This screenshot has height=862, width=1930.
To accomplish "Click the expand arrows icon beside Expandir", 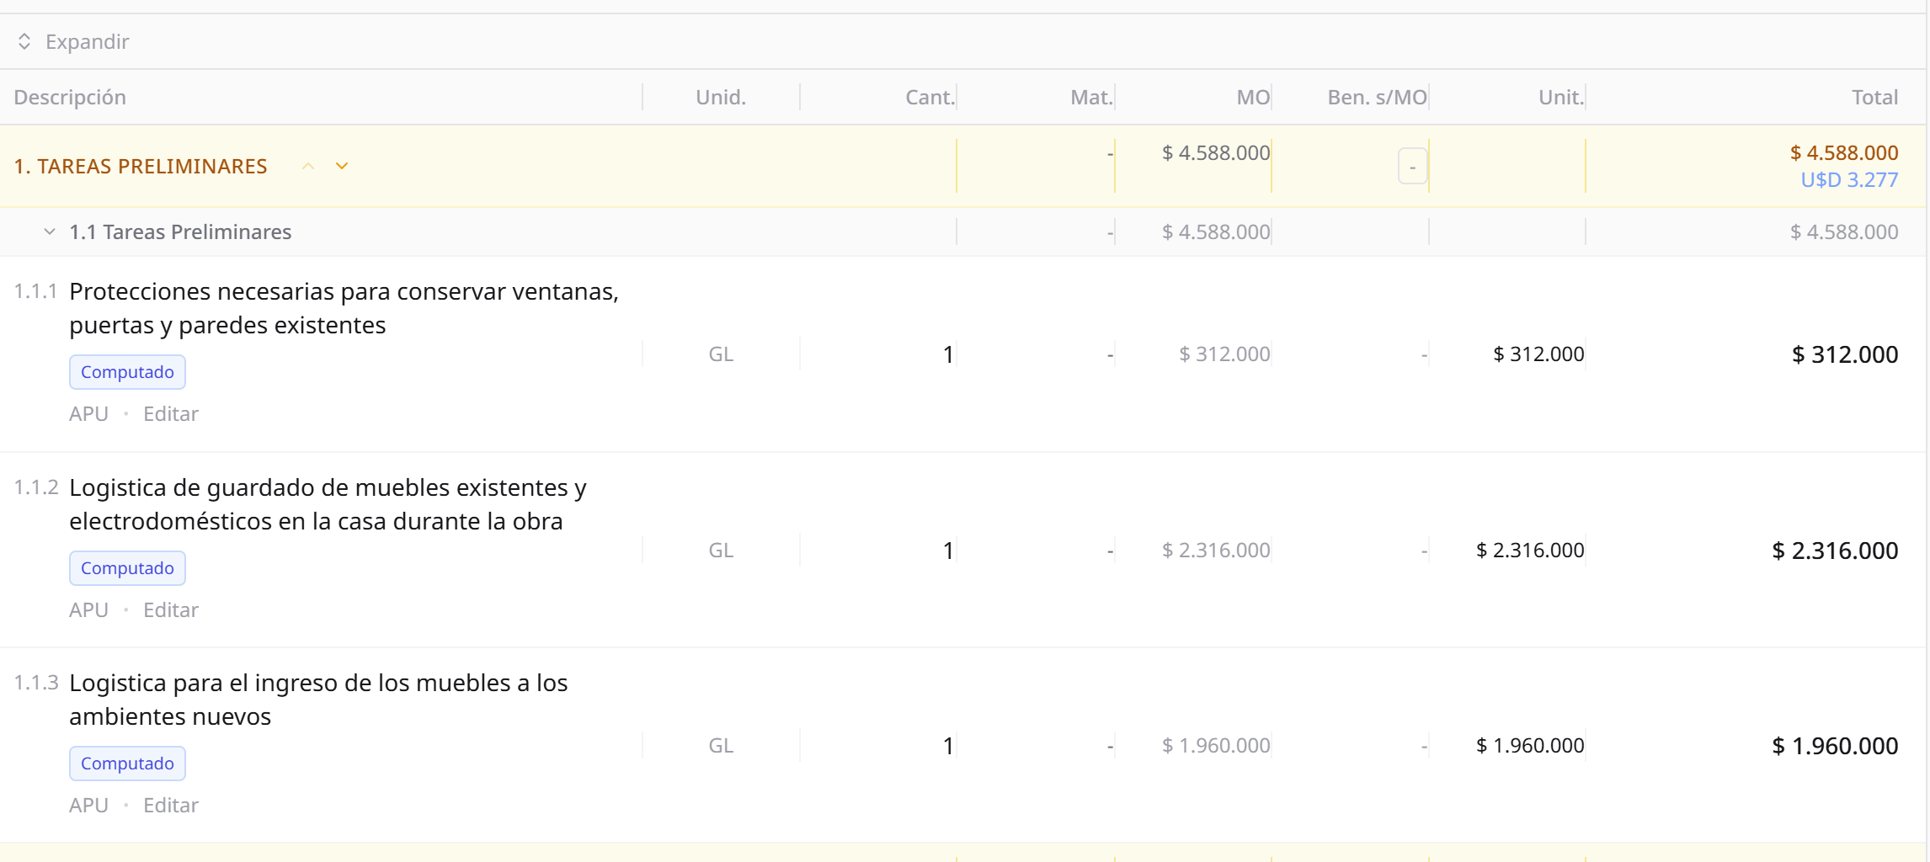I will [x=24, y=41].
